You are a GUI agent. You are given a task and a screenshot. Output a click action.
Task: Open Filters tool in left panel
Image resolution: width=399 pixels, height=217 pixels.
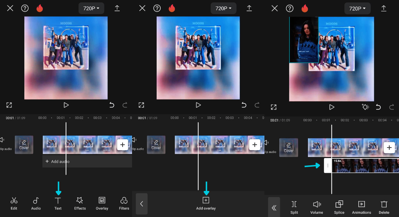pos(124,204)
